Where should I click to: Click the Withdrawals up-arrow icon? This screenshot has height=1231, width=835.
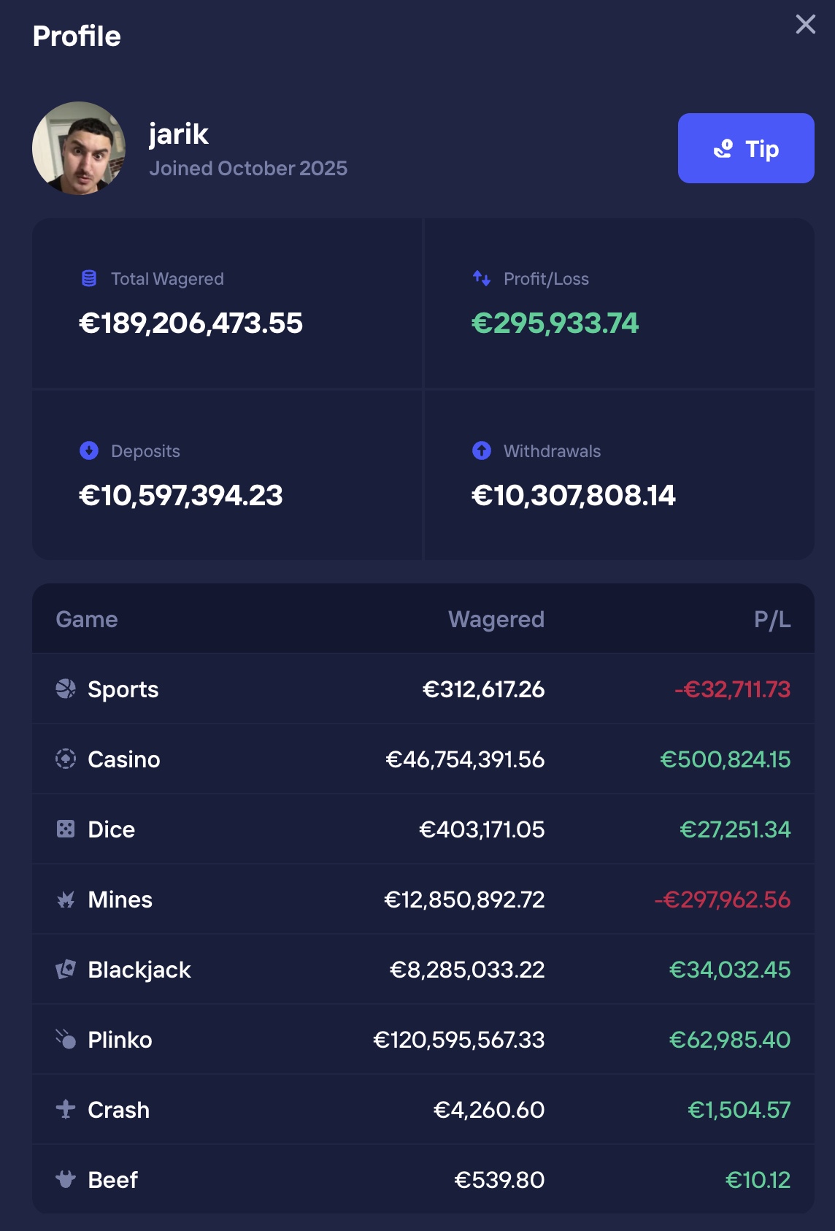pyautogui.click(x=482, y=450)
